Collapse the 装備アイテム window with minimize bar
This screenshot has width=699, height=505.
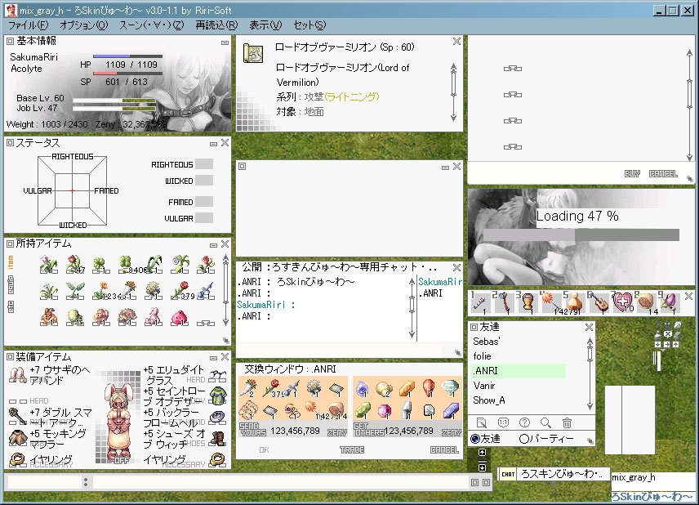[x=213, y=358]
